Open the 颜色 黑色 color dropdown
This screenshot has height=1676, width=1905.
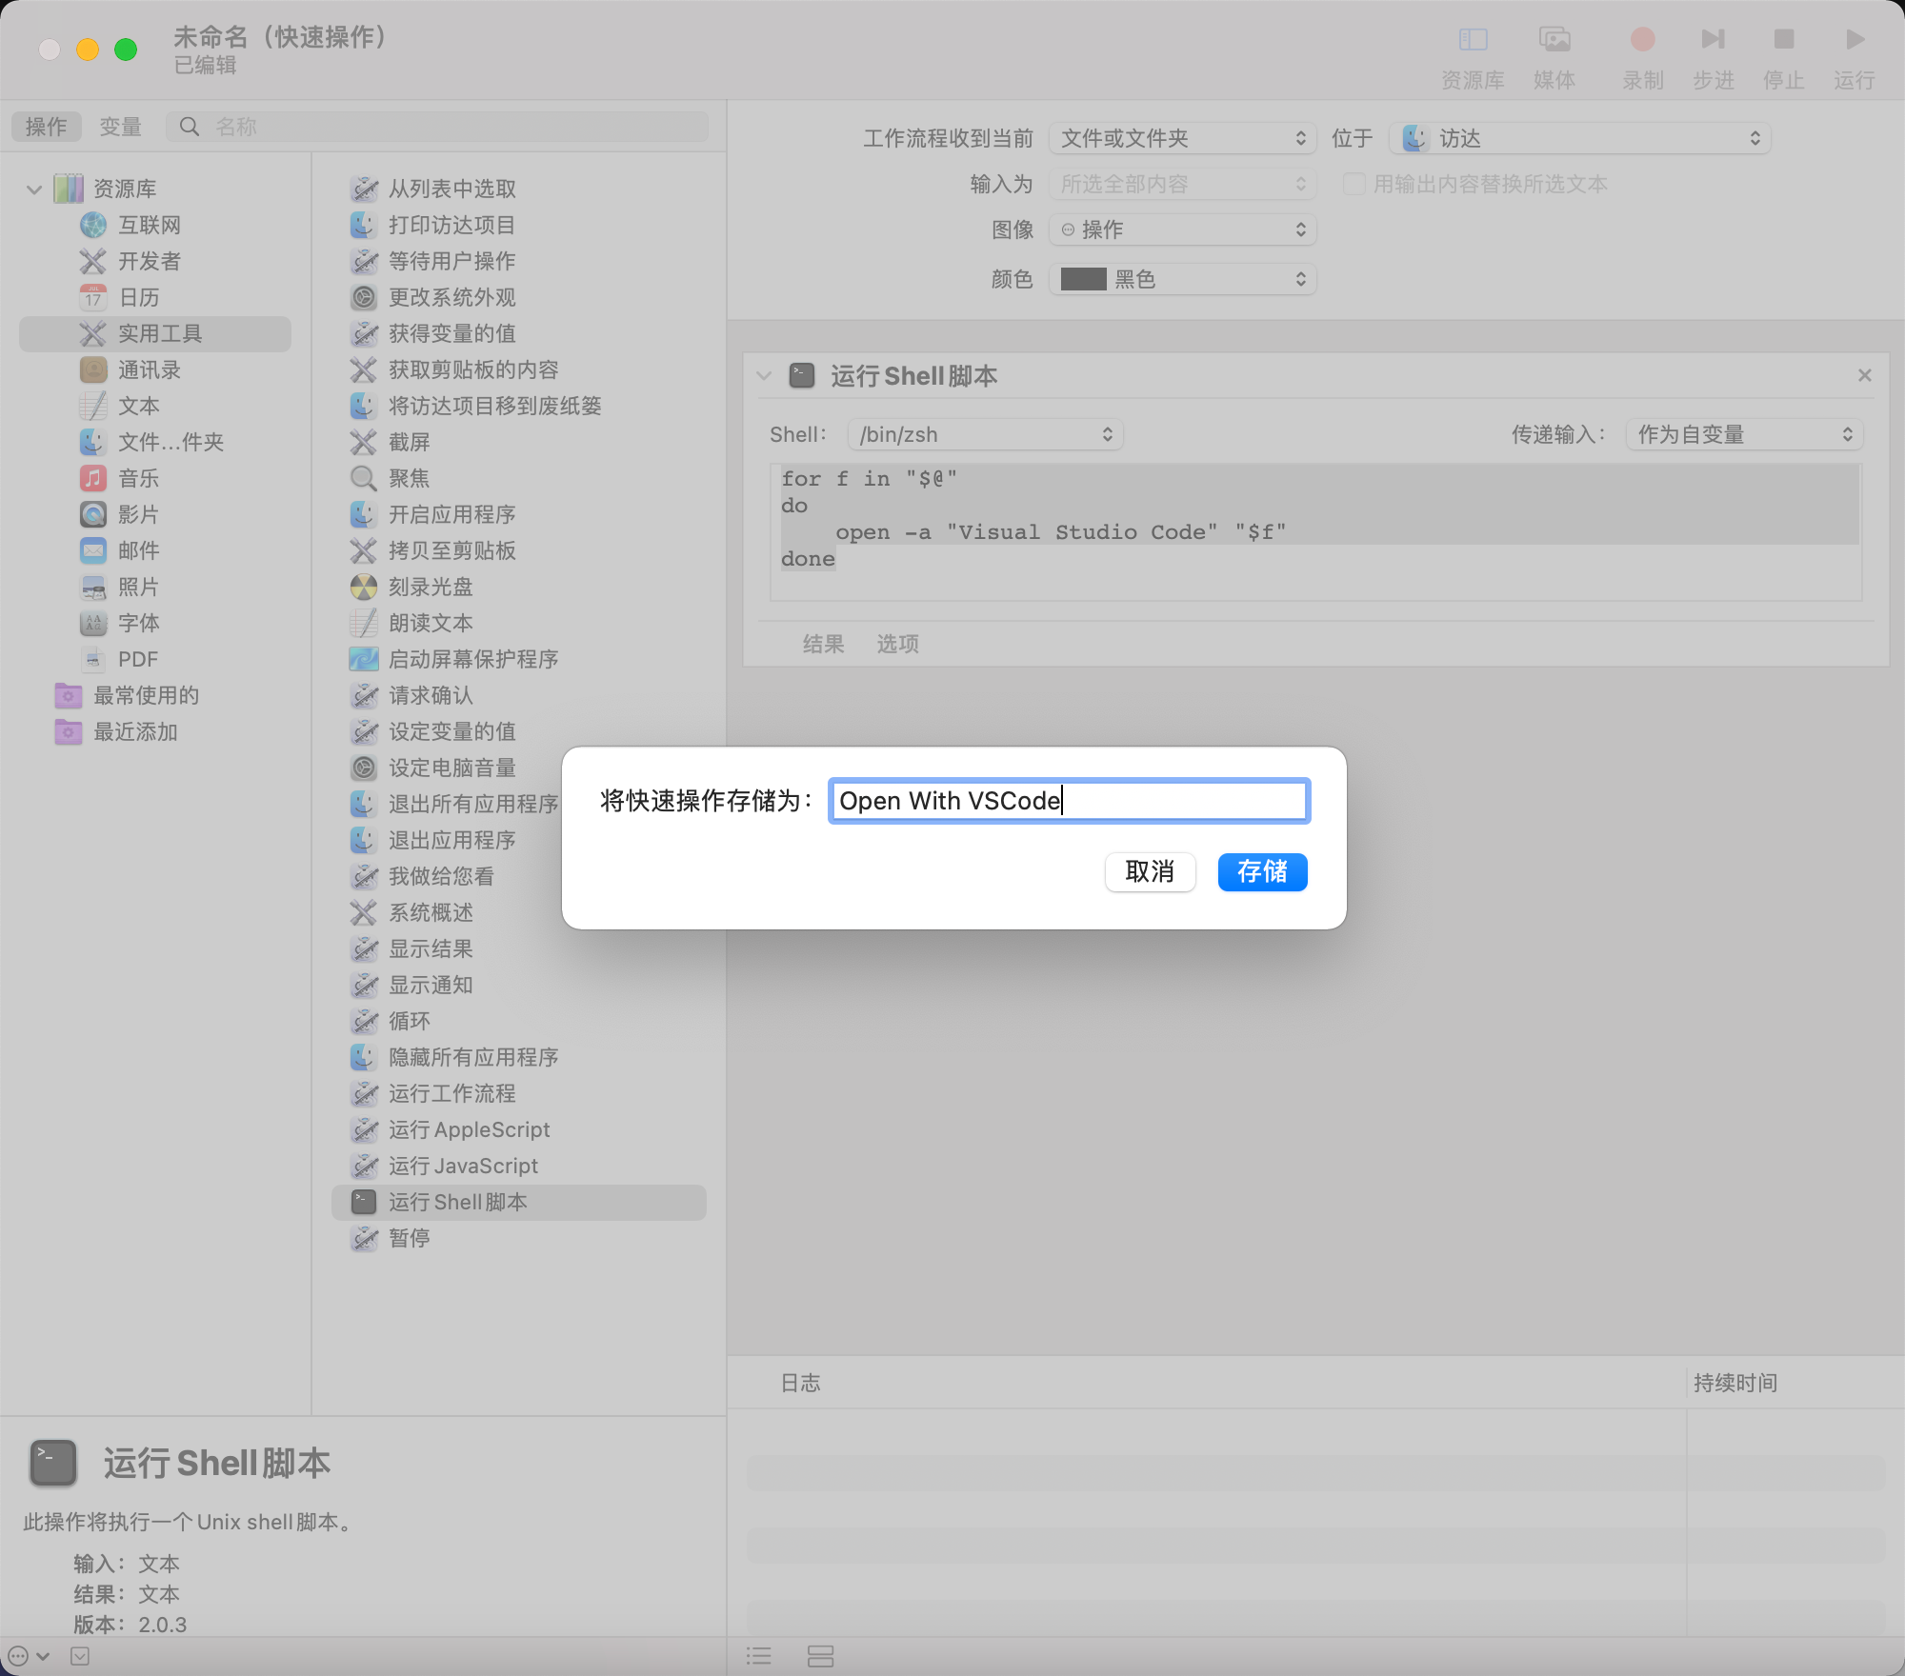pos(1182,280)
